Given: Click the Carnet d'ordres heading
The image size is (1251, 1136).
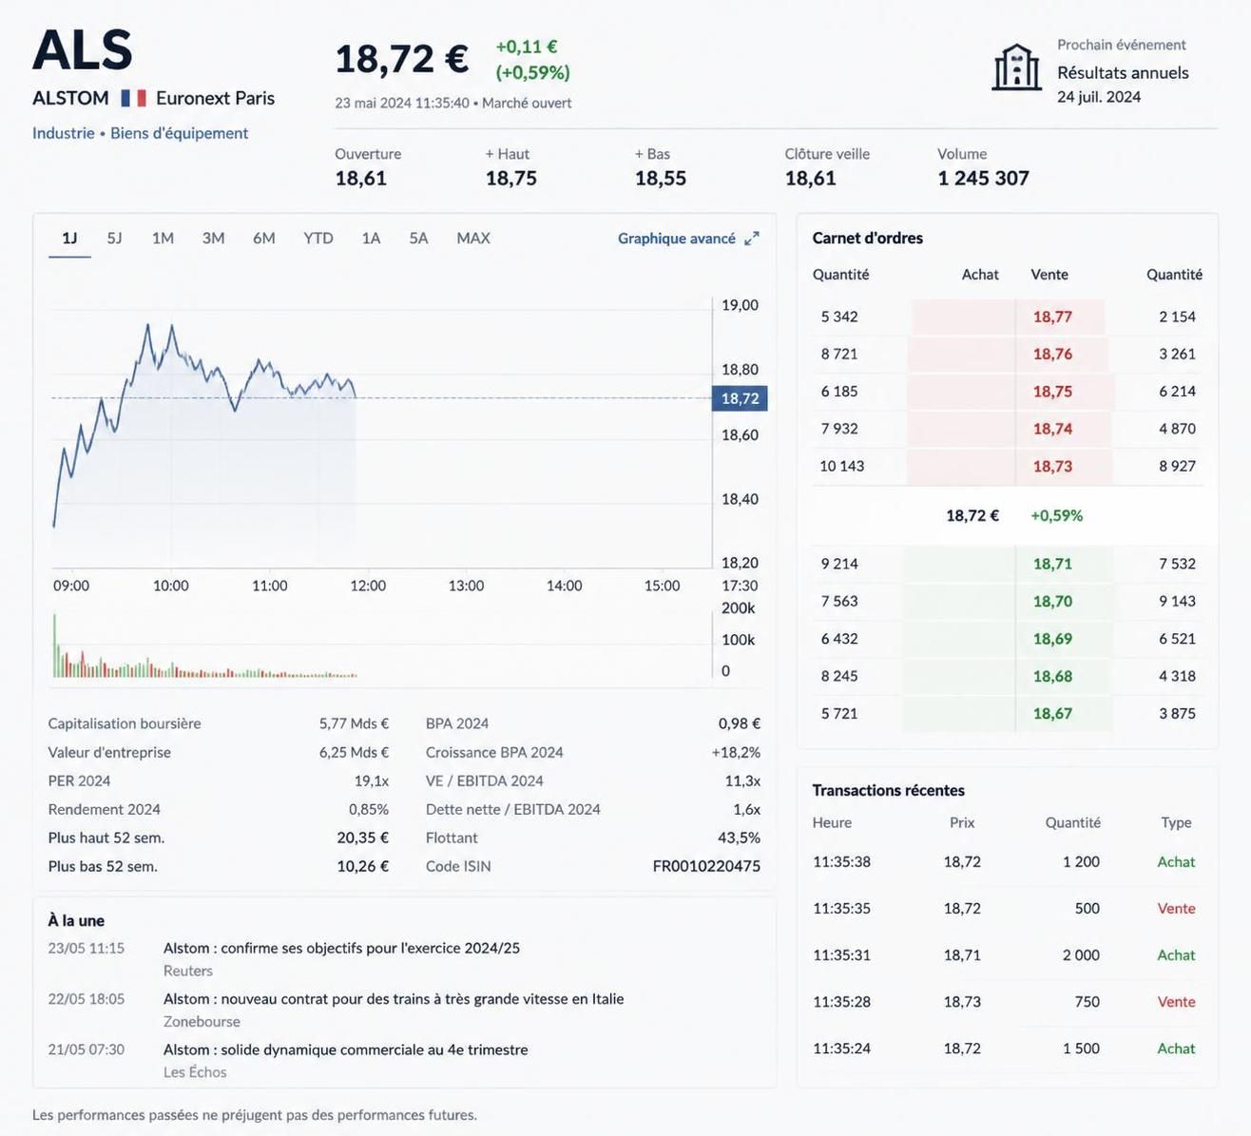Looking at the screenshot, I should pos(867,238).
